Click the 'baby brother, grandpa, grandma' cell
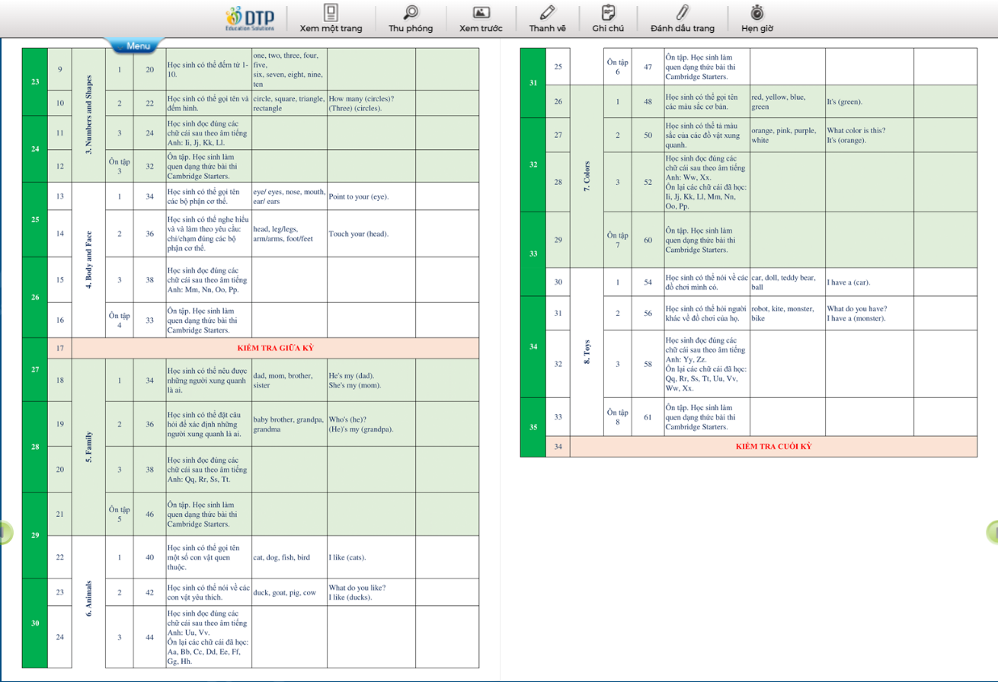 pyautogui.click(x=288, y=424)
